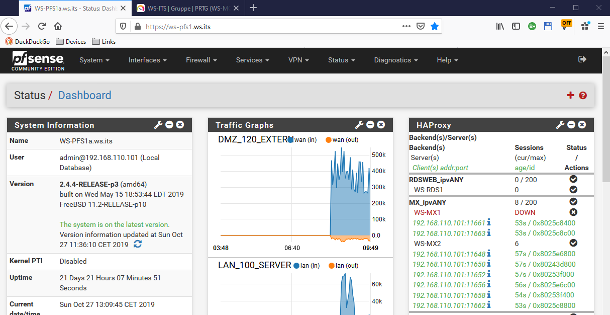Toggle wan (in) series in graph legend

303,139
